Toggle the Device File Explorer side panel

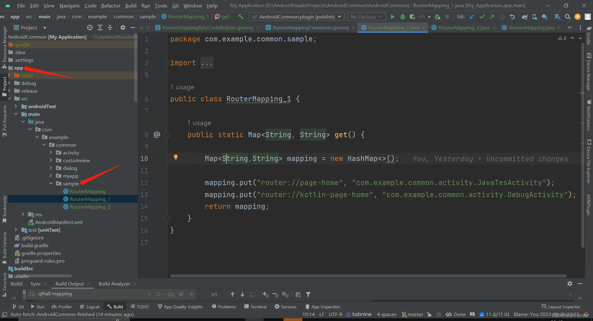point(589,162)
